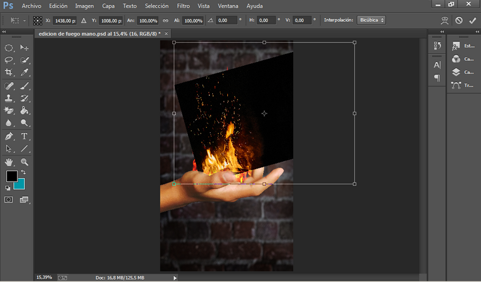
Task: Change the screen mode
Action: [x=24, y=200]
